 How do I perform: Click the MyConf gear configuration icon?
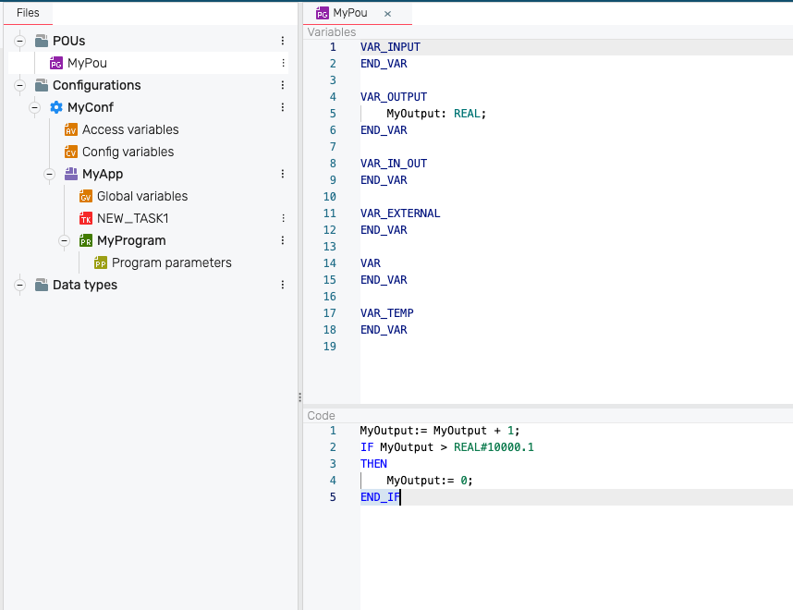coord(56,108)
